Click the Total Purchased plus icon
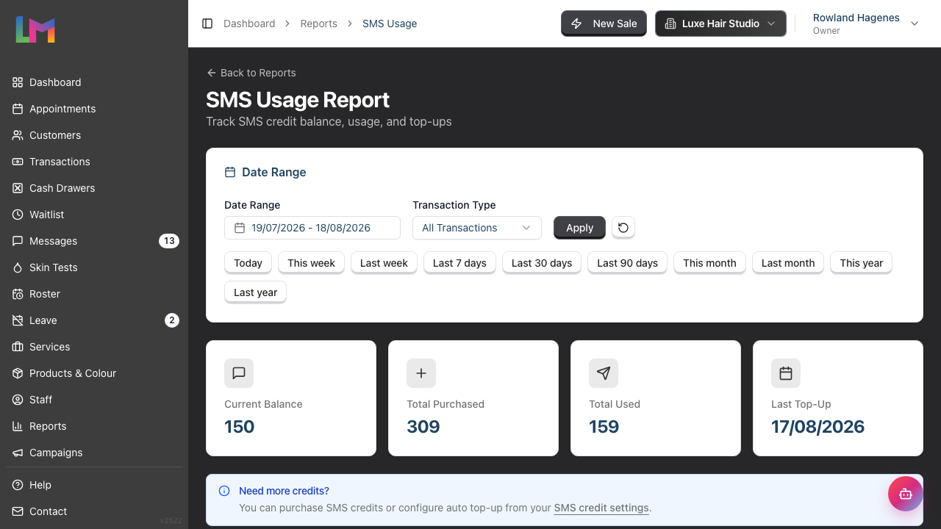This screenshot has width=941, height=529. pos(421,373)
